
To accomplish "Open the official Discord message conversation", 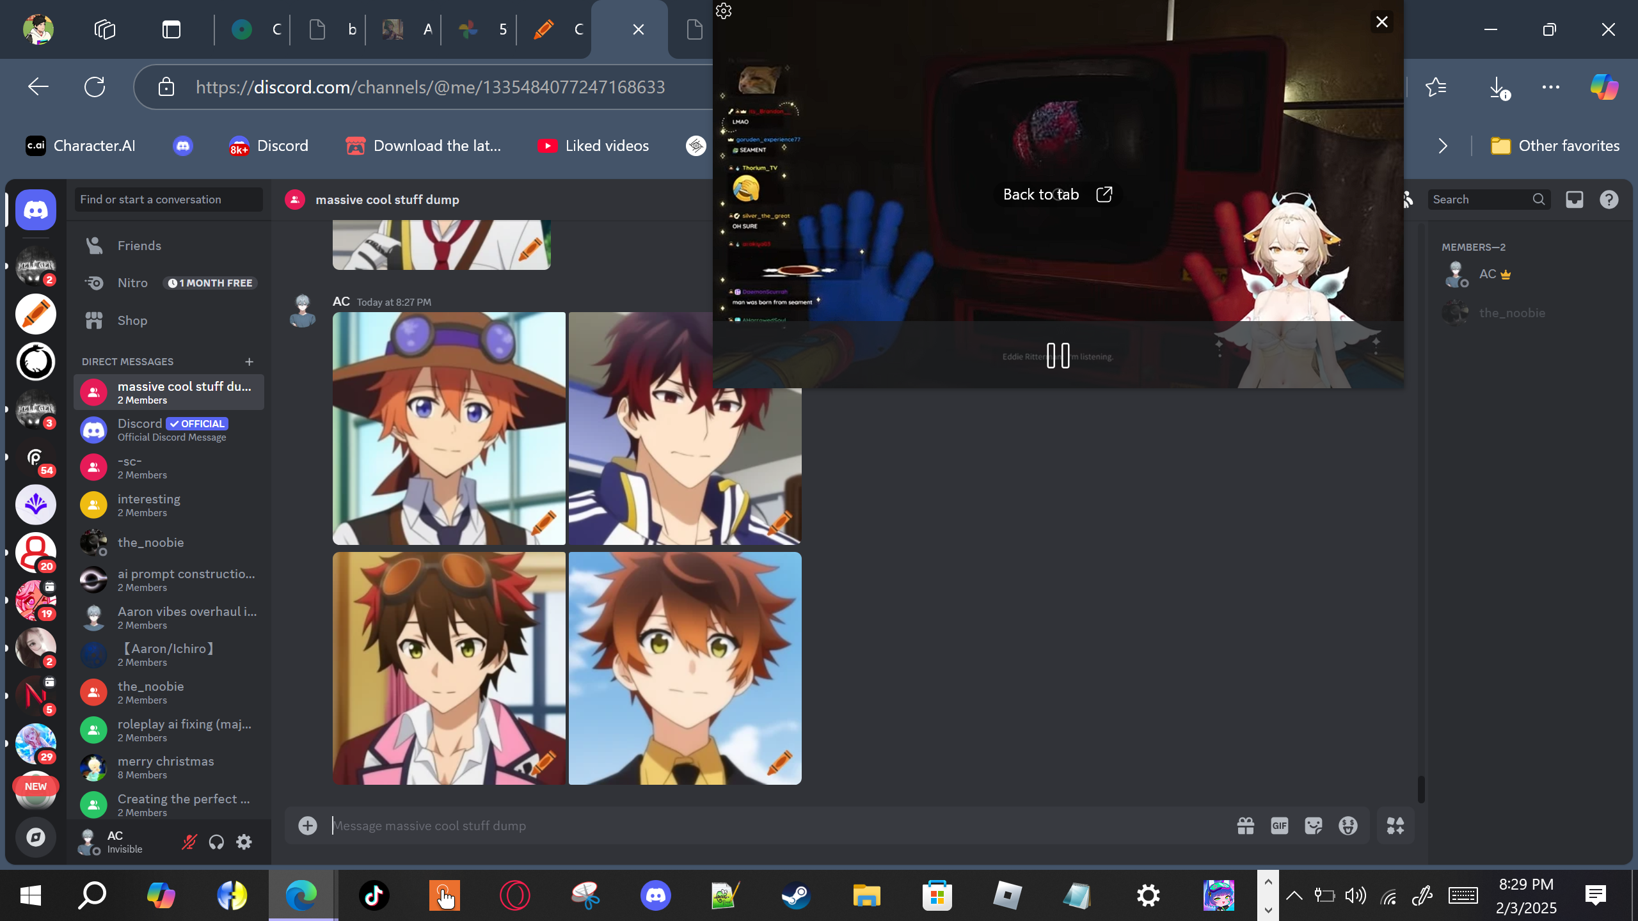I will point(169,430).
